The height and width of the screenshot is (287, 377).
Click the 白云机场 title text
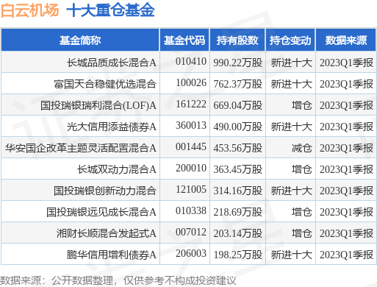pos(30,10)
